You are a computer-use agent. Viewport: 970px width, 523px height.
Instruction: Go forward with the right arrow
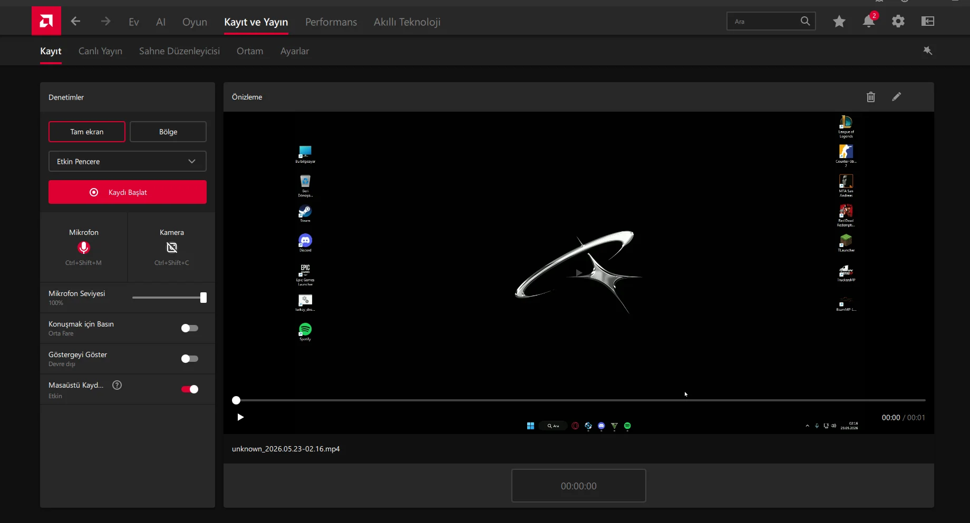105,21
